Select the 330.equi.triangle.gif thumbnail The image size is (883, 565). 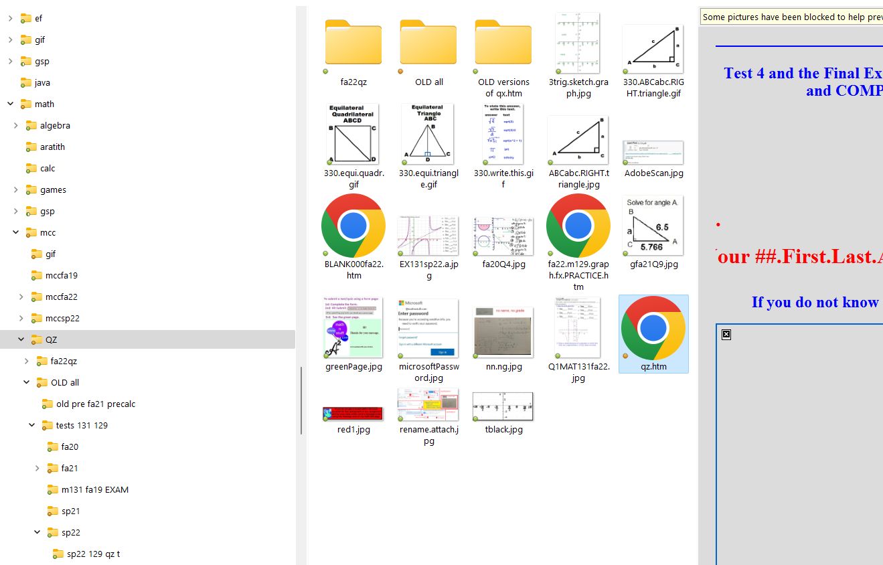point(428,134)
